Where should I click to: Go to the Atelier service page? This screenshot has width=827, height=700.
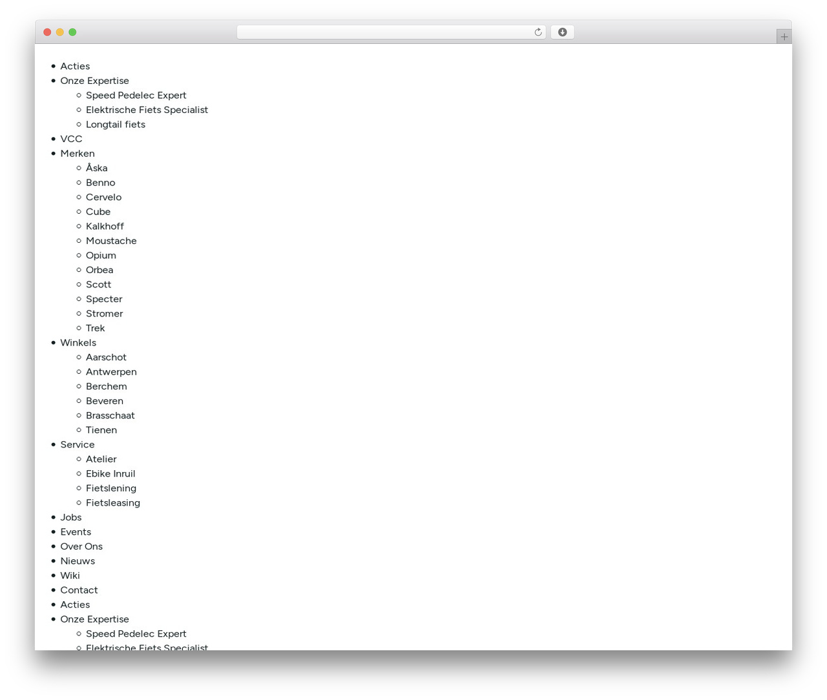point(101,458)
